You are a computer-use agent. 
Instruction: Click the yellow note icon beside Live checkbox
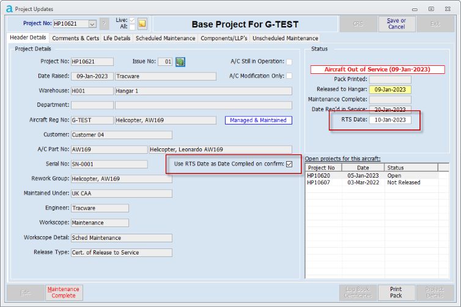[x=142, y=23]
